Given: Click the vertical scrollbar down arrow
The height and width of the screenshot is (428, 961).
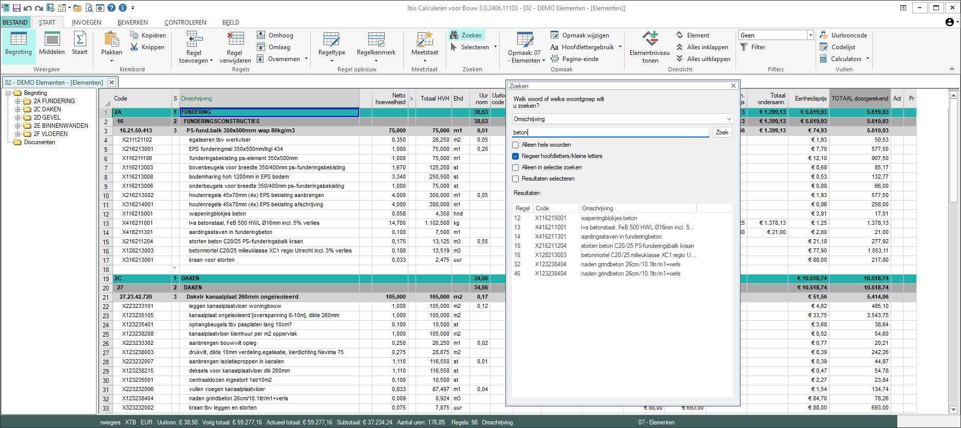Looking at the screenshot, I should pyautogui.click(x=954, y=410).
